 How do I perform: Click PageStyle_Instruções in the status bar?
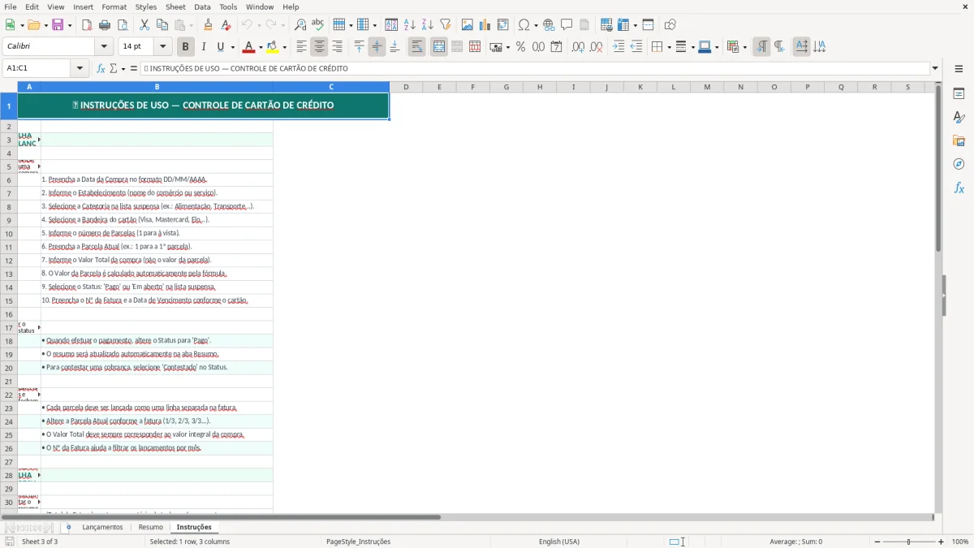pos(358,542)
